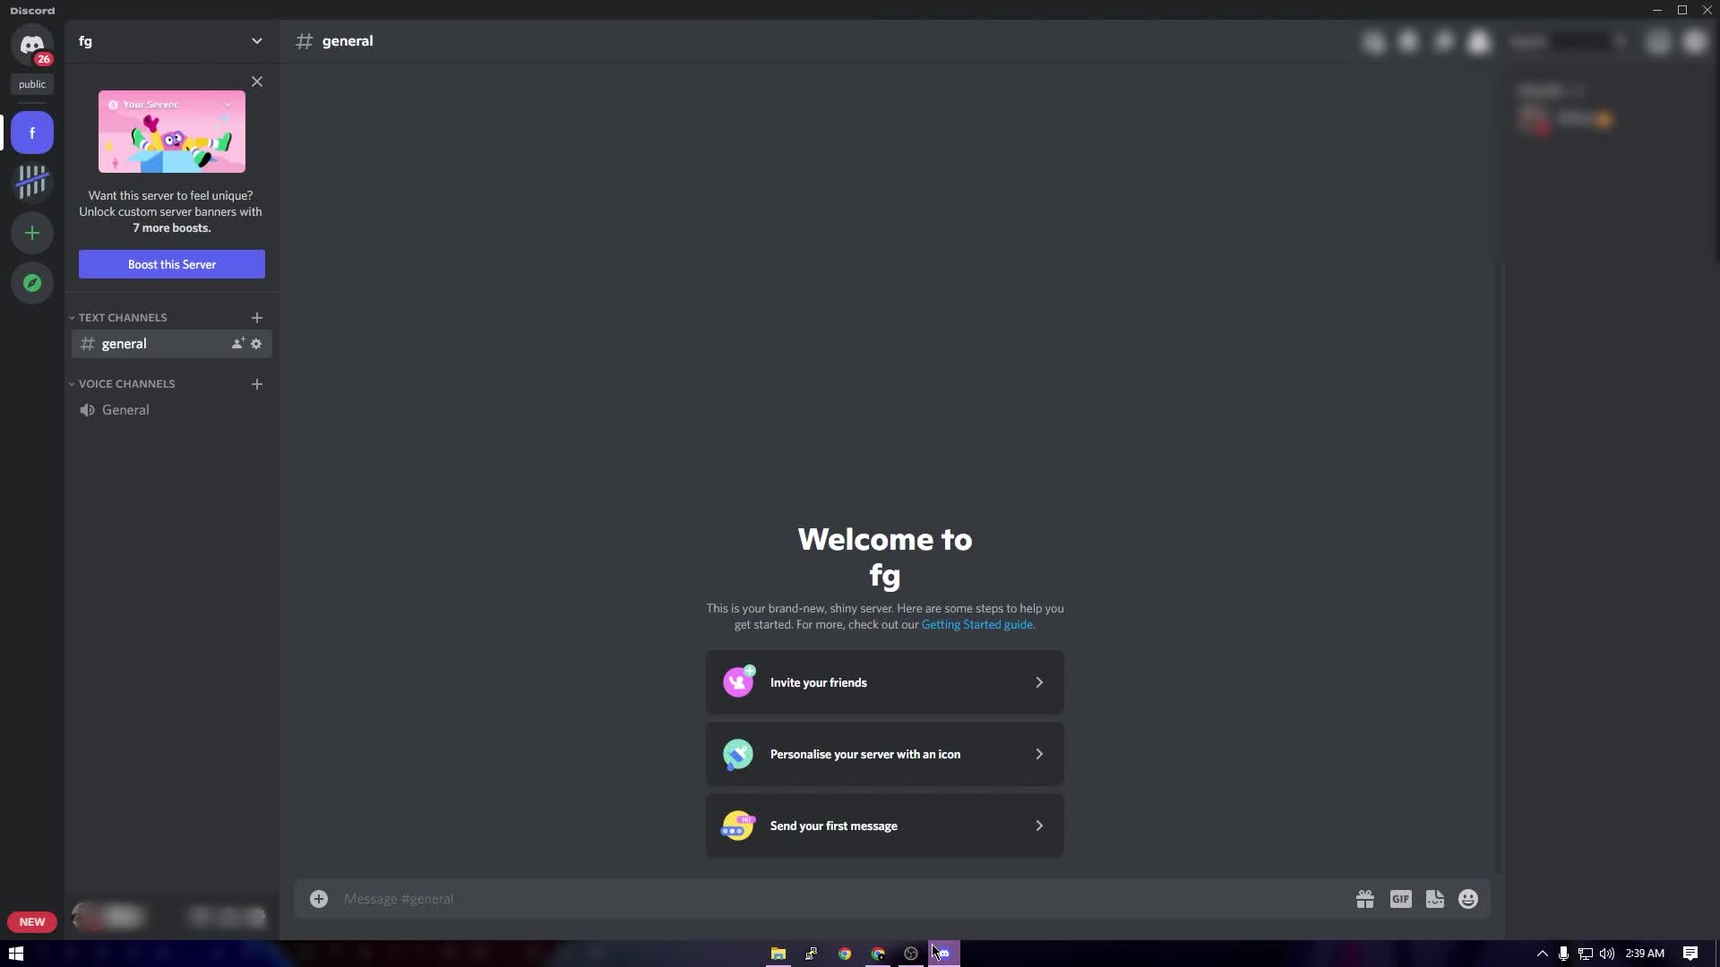This screenshot has height=967, width=1720.
Task: Click attach file plus icon in message box
Action: click(x=319, y=898)
